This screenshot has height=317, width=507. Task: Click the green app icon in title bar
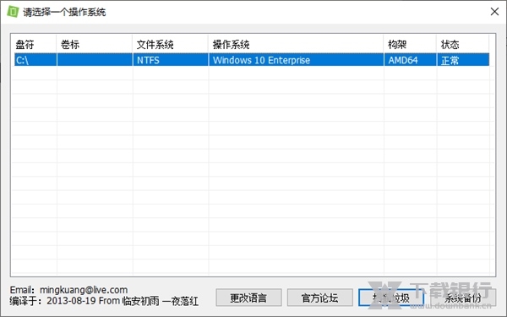click(x=13, y=12)
